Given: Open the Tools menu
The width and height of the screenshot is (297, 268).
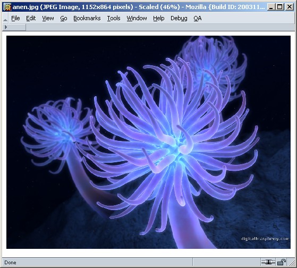Looking at the screenshot, I should [114, 18].
